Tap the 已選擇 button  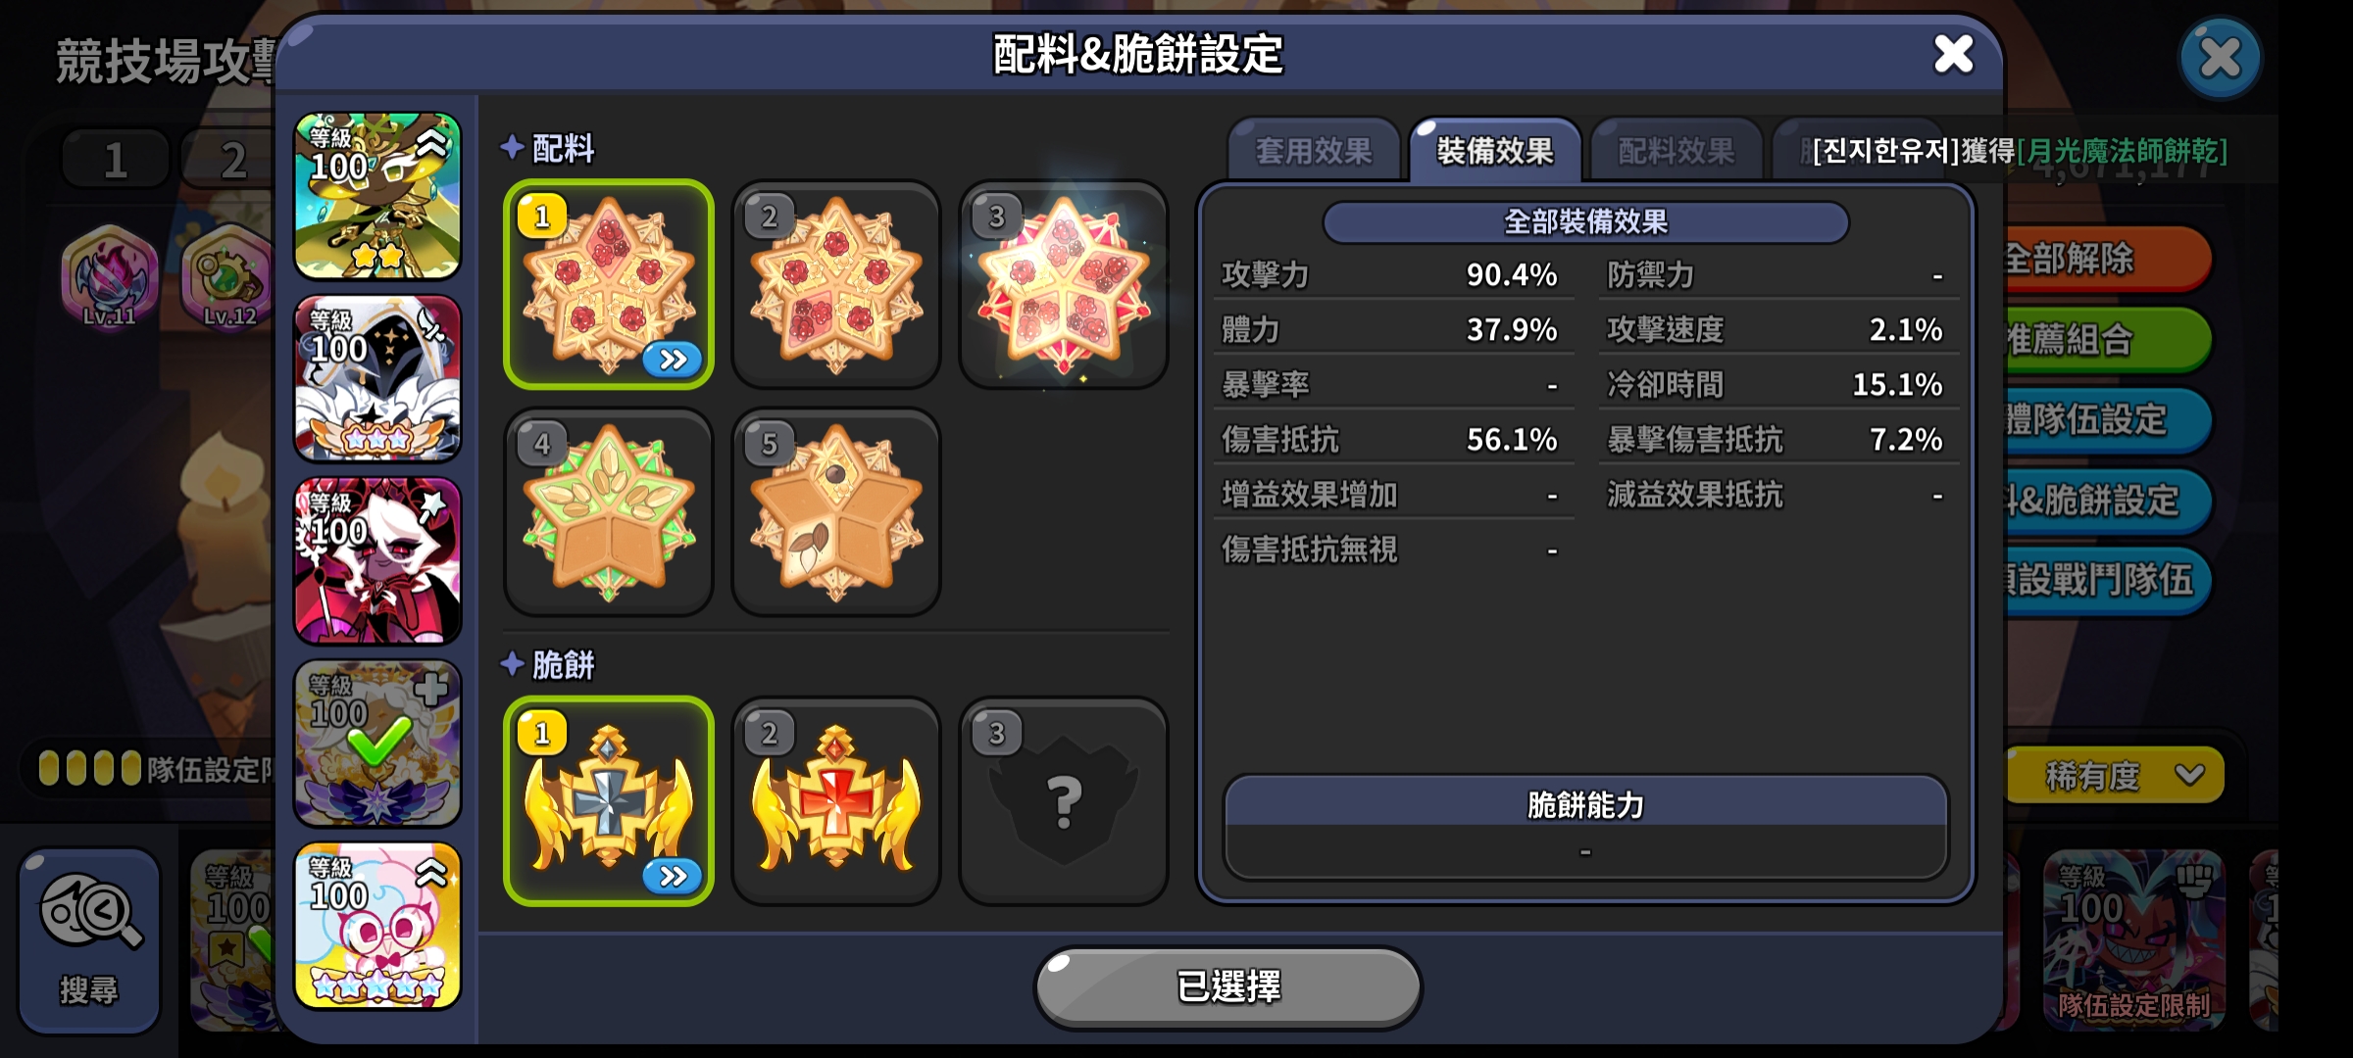(1227, 986)
